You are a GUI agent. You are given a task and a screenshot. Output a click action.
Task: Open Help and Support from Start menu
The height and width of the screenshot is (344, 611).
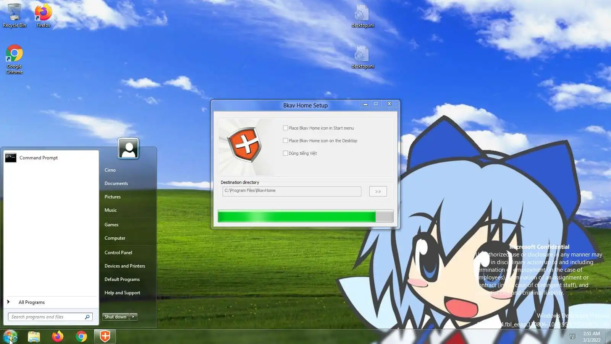coord(122,293)
